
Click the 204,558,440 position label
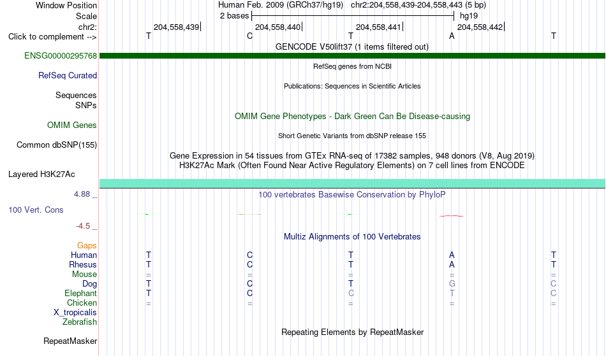tap(278, 27)
